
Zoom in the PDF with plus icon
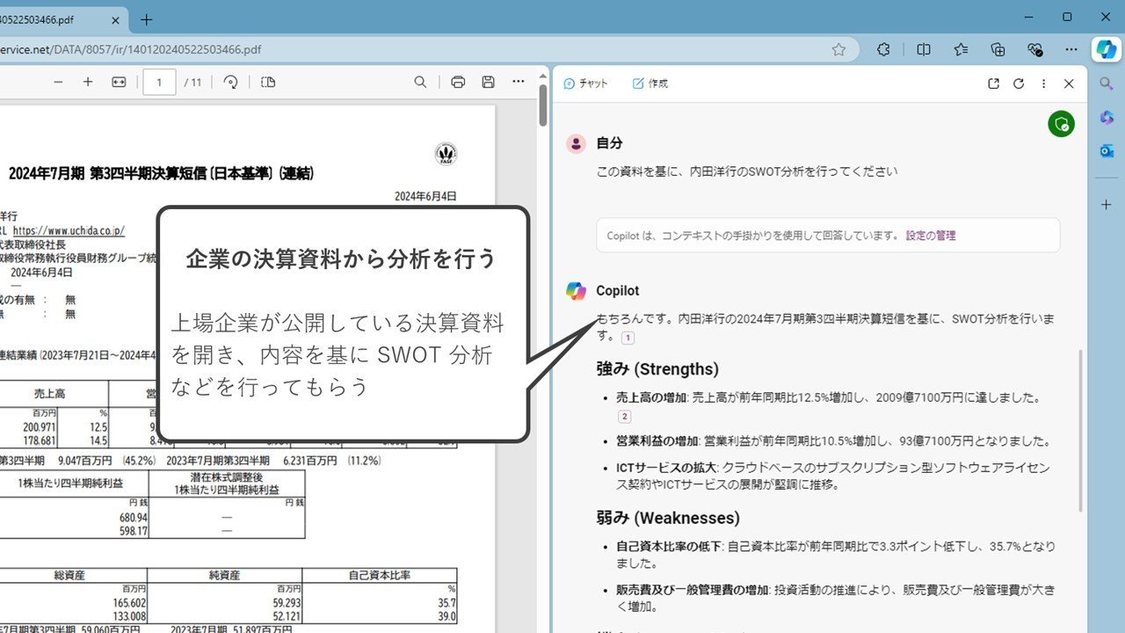pyautogui.click(x=88, y=82)
